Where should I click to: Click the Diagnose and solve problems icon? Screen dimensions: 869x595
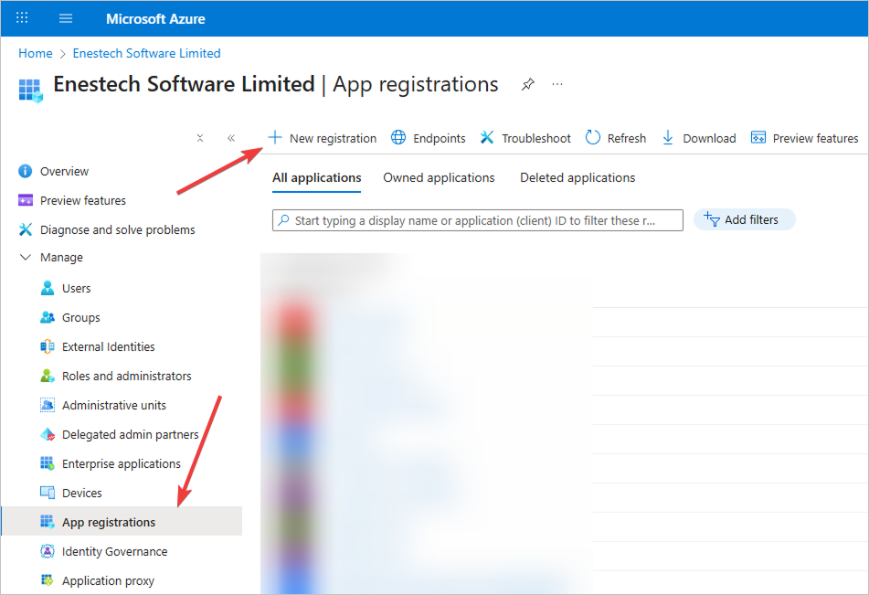point(26,229)
